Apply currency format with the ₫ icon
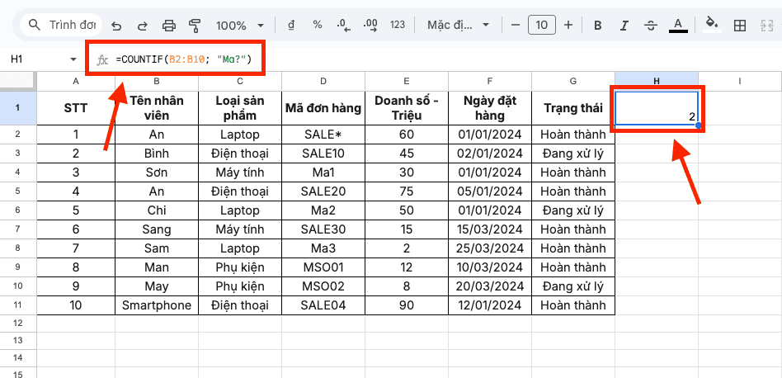782x378 pixels. pos(291,26)
